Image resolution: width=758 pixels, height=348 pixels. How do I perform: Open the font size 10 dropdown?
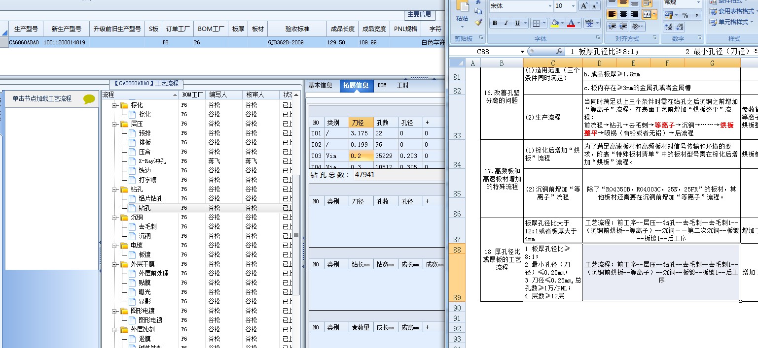pyautogui.click(x=572, y=6)
